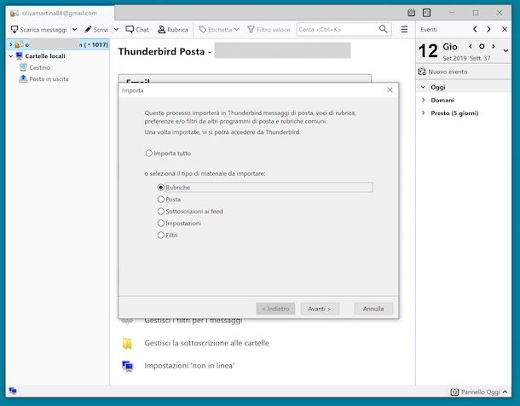This screenshot has width=520, height=406.
Task: Open the Scrivi dropdown arrow
Action: (x=116, y=30)
